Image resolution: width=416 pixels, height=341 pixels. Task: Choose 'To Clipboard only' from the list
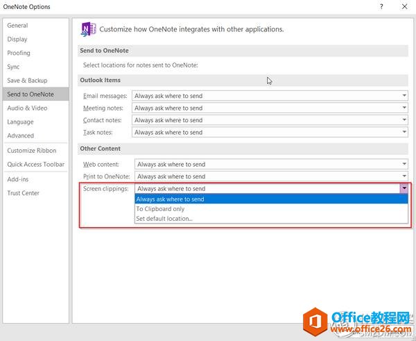(x=160, y=209)
